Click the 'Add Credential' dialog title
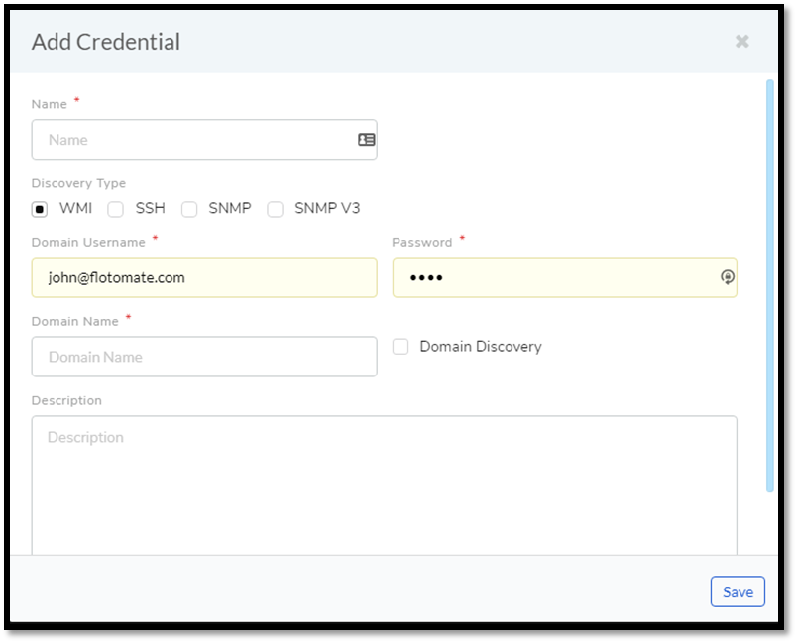Image resolution: width=797 pixels, height=643 pixels. (106, 42)
